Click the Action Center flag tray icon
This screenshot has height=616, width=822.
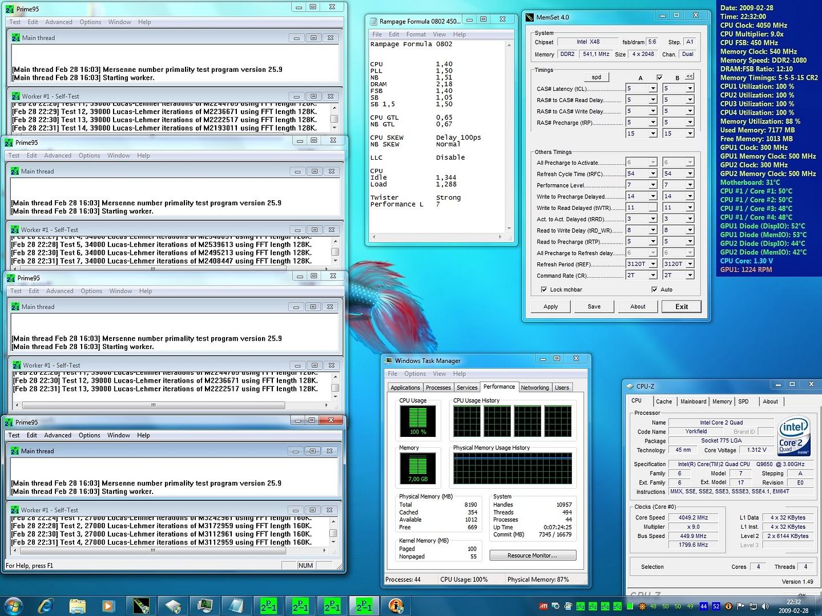click(741, 606)
